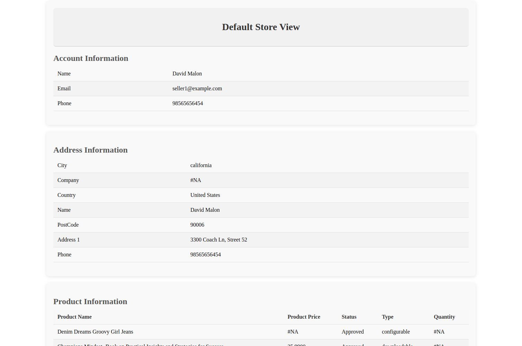Click the PostCode label

(x=68, y=225)
